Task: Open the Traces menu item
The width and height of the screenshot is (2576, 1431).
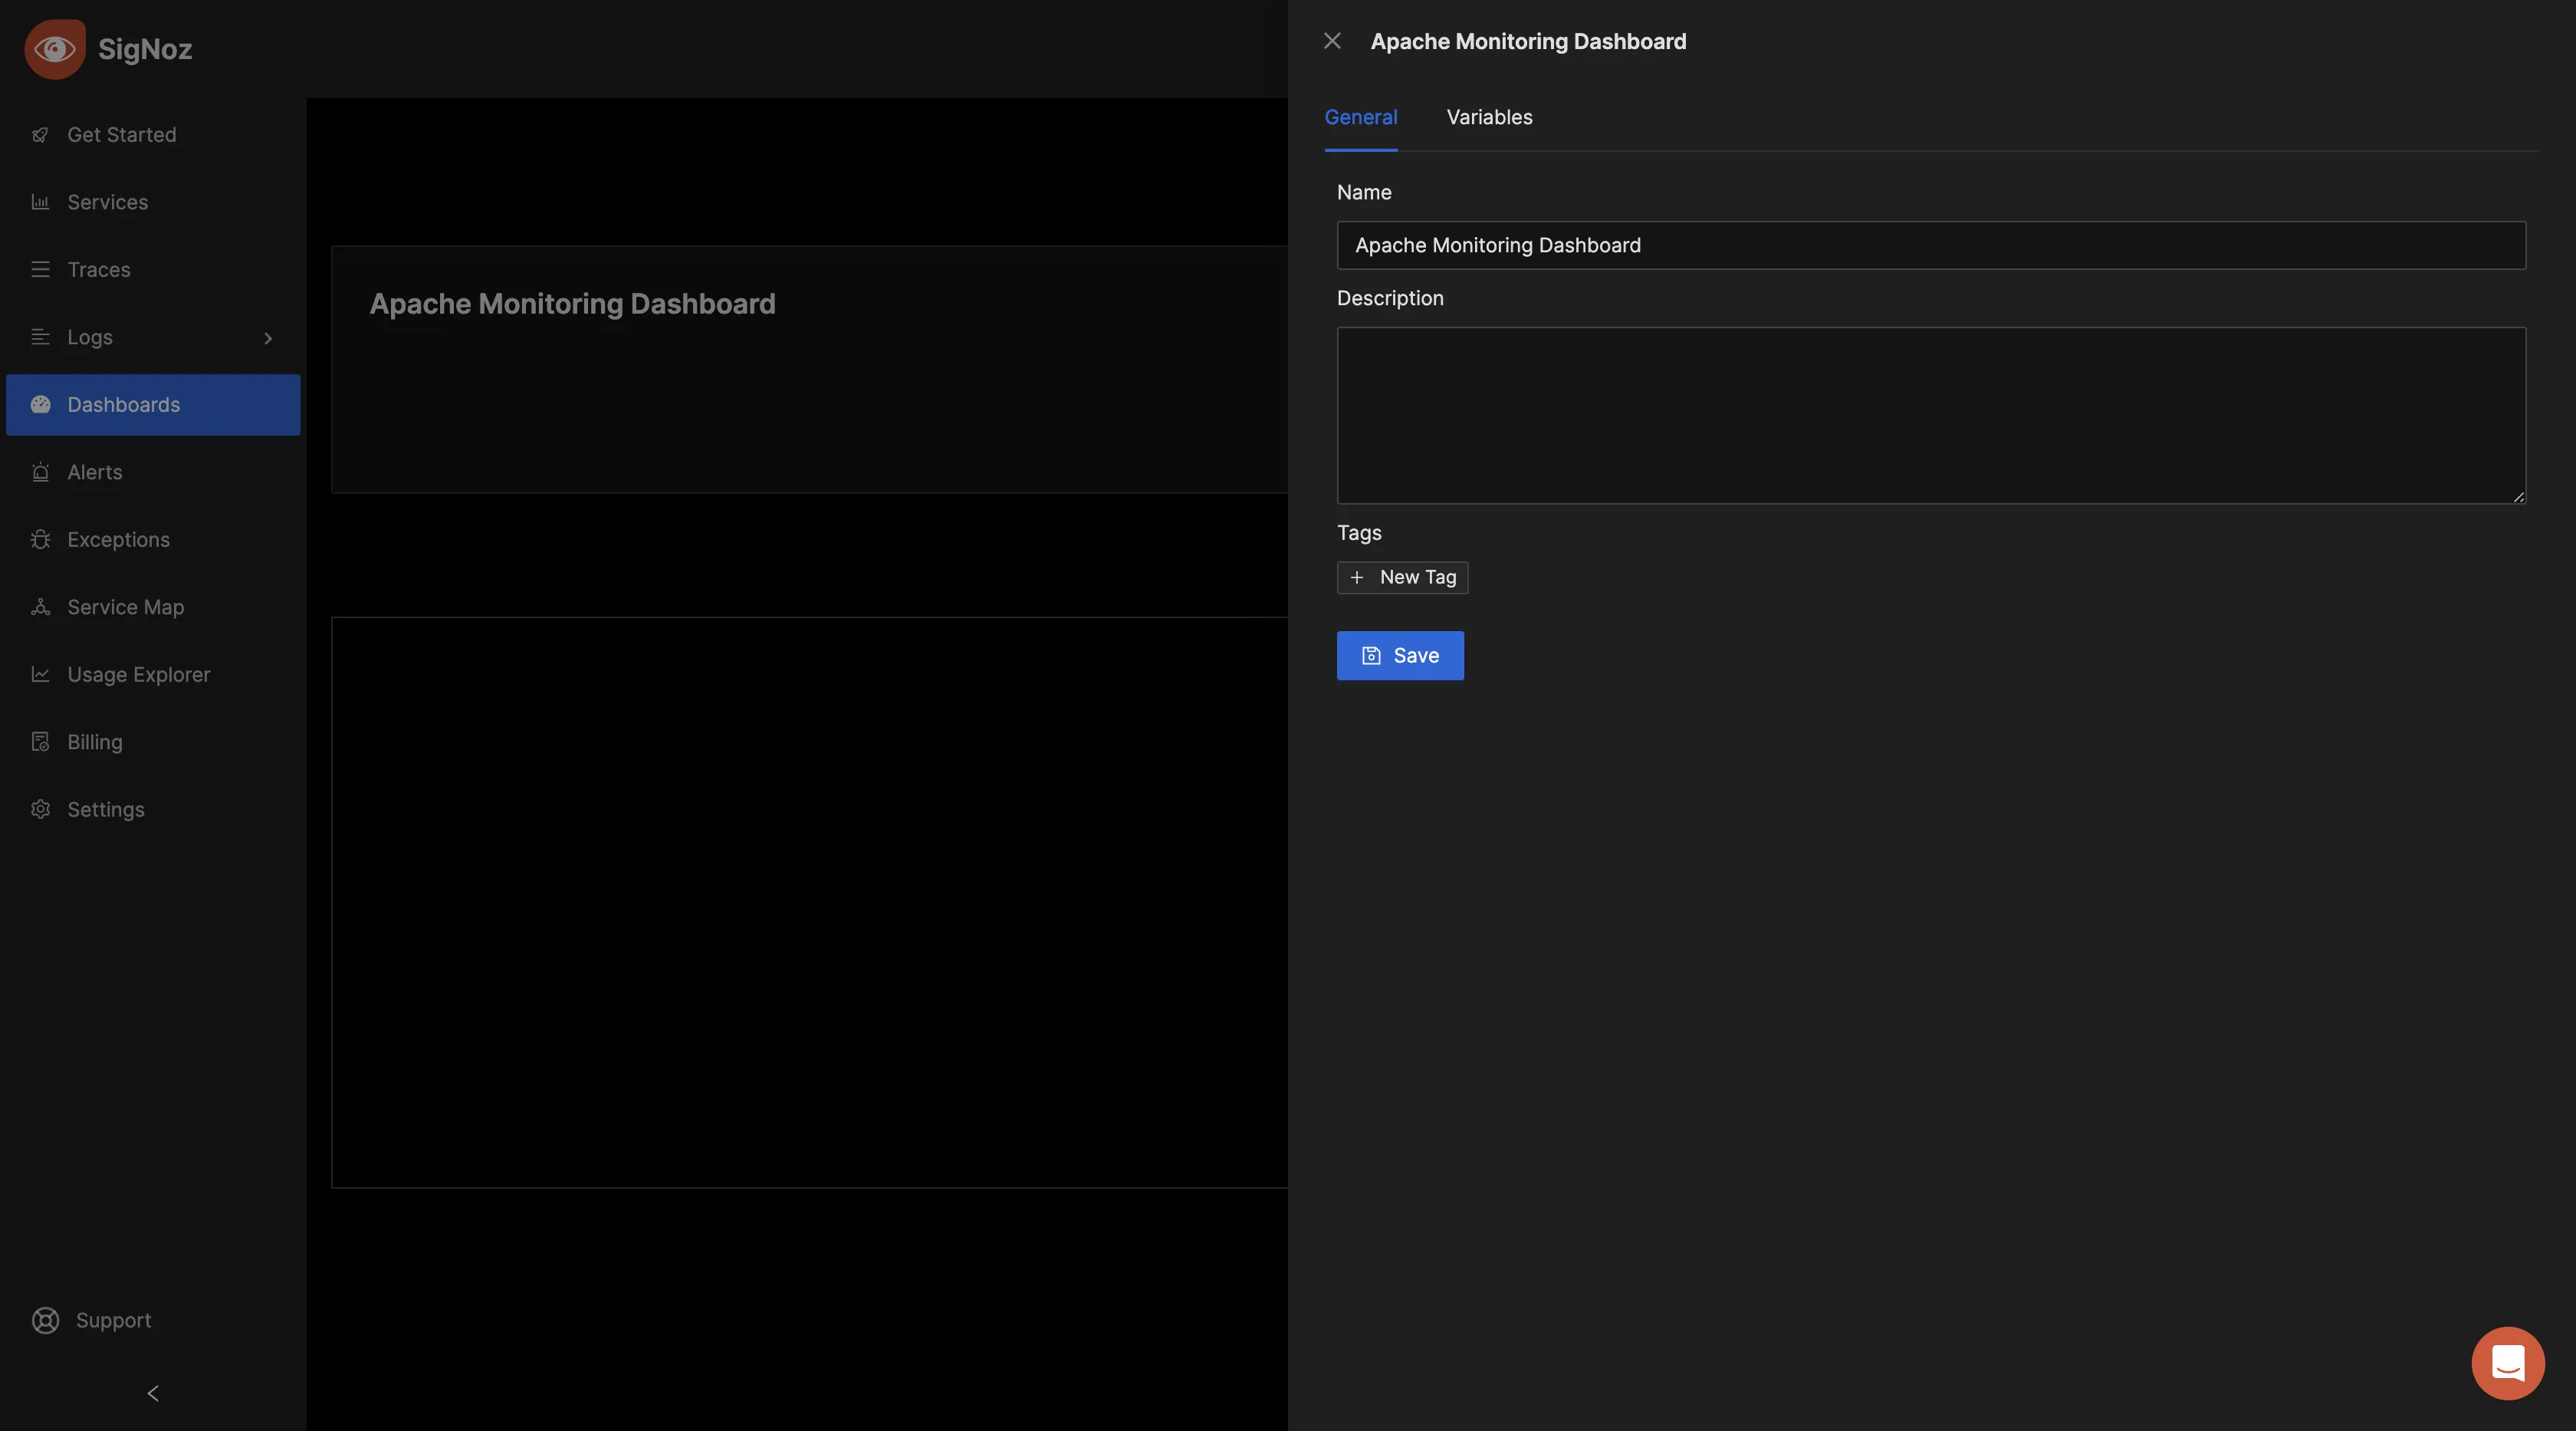Action: (x=153, y=270)
